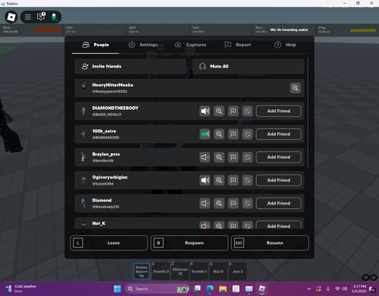Click the Leave game button
Screen dimensions: 379x296
click(x=109, y=243)
